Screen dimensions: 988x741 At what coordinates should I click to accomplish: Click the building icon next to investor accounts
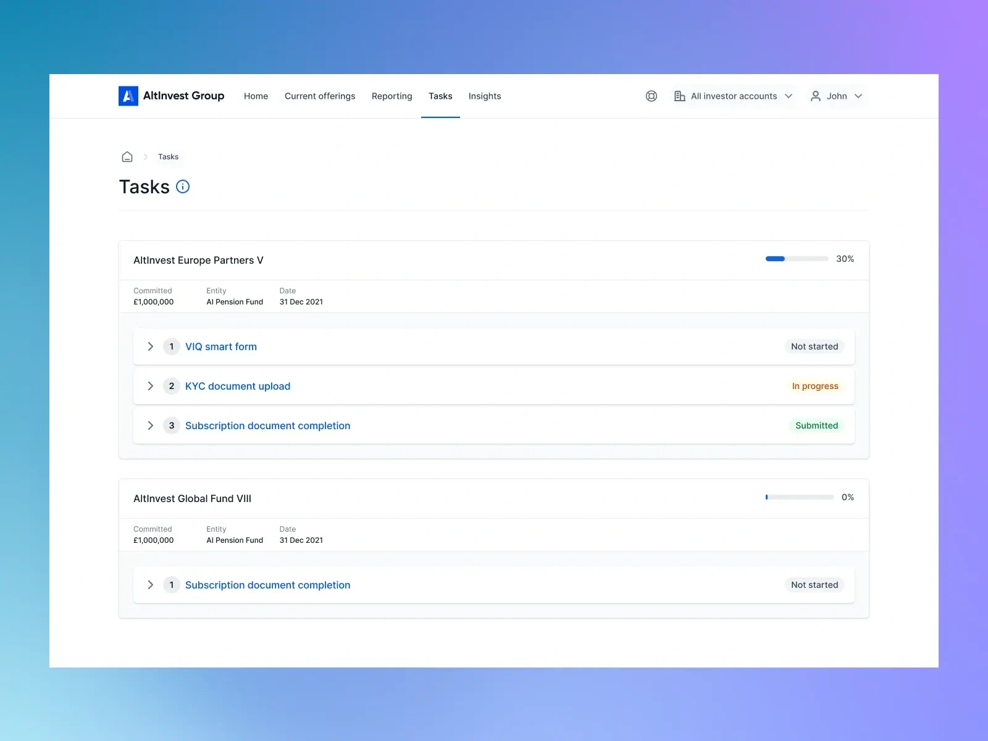[x=680, y=96]
